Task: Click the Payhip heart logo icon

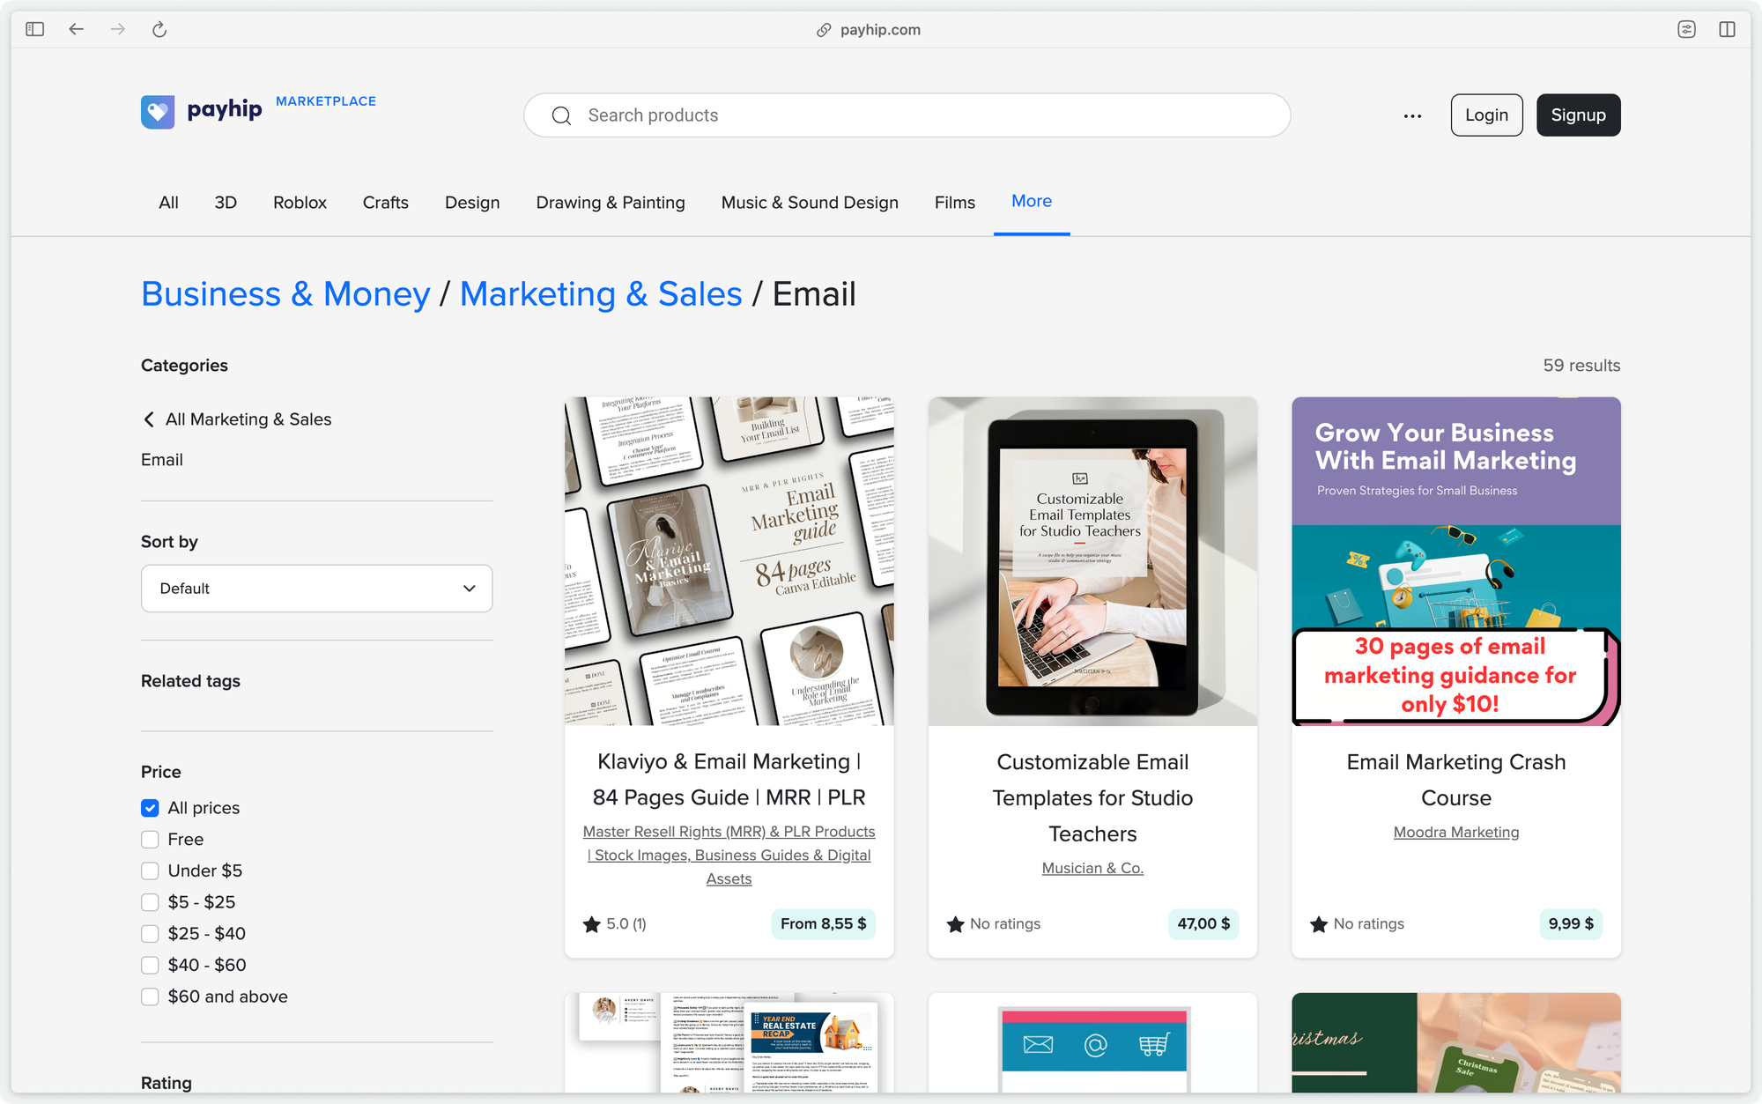Action: pyautogui.click(x=158, y=112)
